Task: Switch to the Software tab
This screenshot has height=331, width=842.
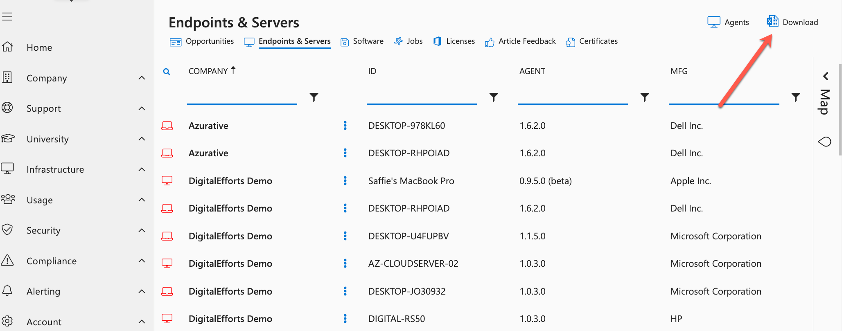Action: click(362, 41)
